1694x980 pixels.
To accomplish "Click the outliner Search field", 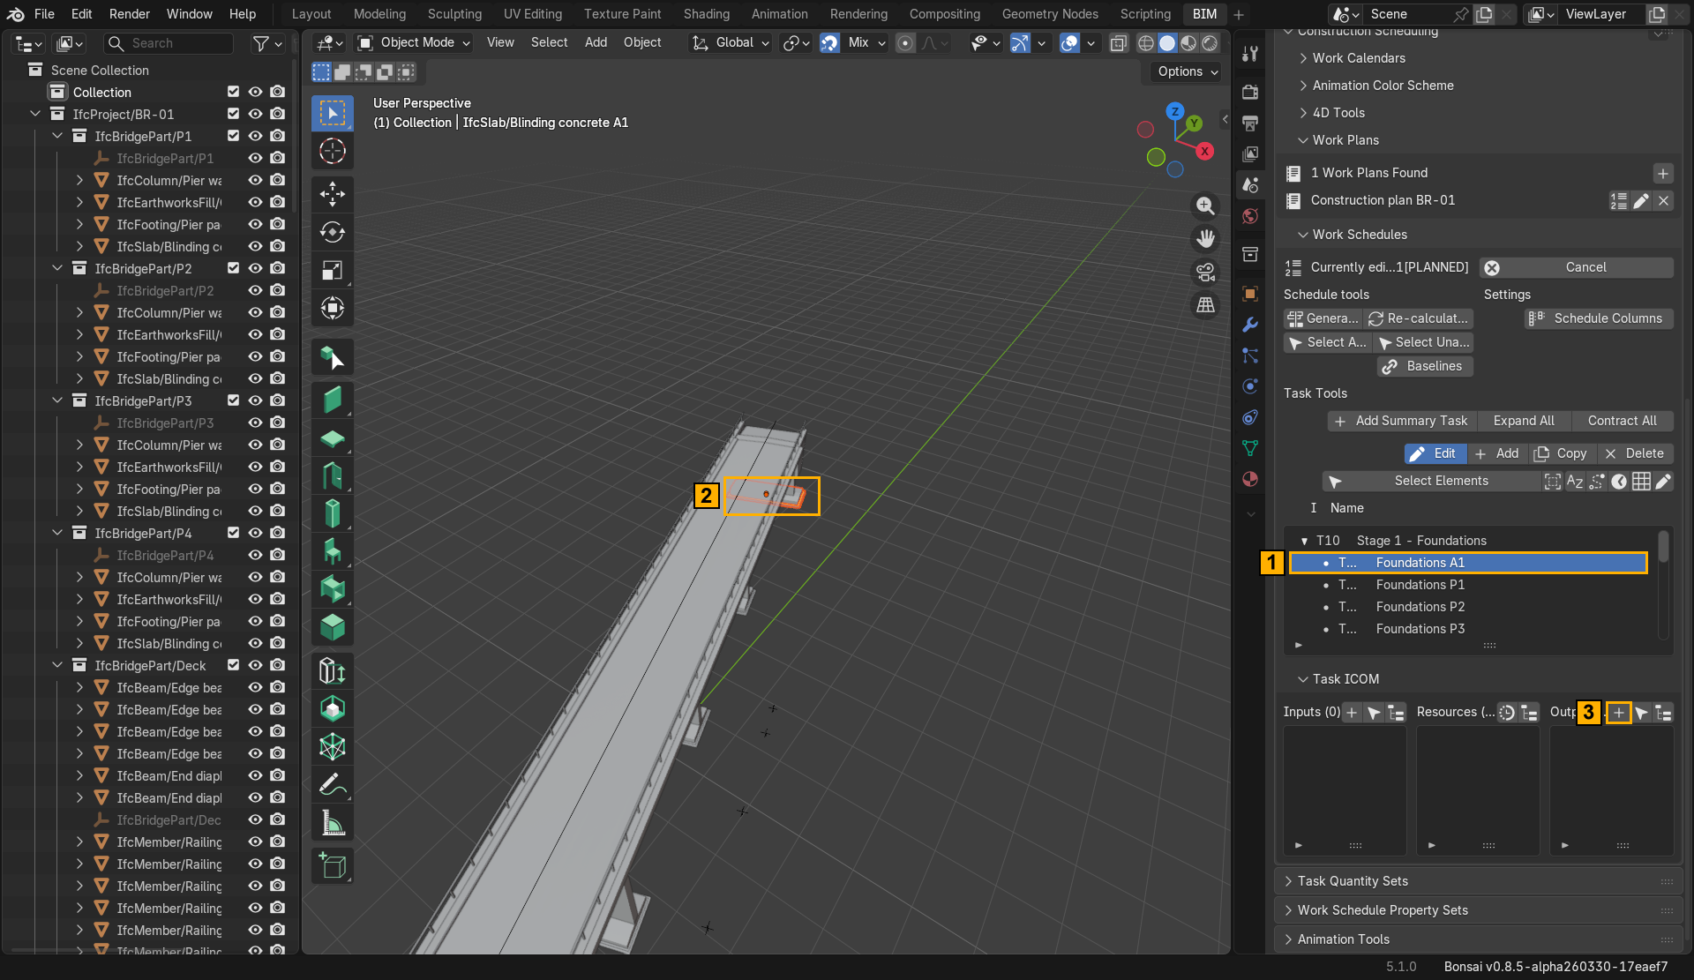I will (169, 43).
